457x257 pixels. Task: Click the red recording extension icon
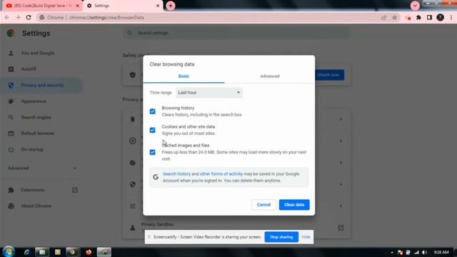point(408,18)
